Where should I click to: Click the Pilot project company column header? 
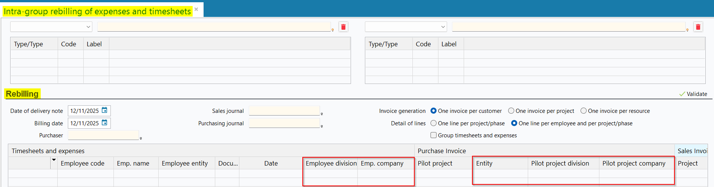point(634,163)
